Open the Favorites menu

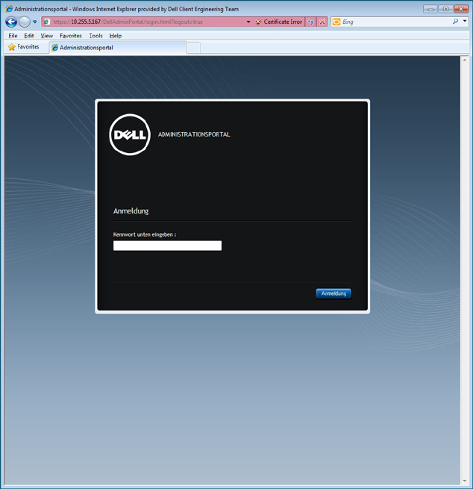tap(71, 36)
